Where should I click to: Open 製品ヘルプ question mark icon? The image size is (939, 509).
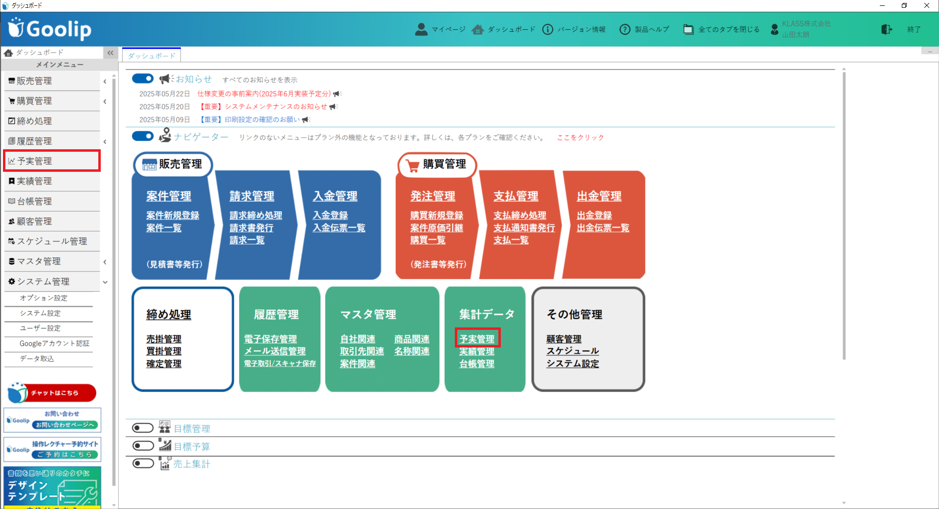625,29
